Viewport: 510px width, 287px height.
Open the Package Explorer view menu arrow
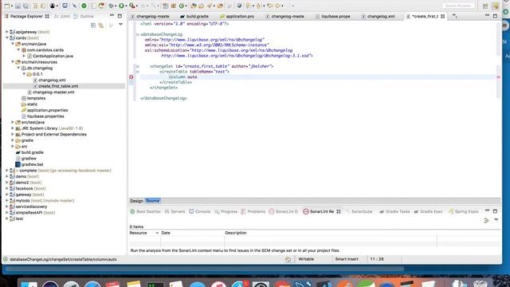point(120,25)
